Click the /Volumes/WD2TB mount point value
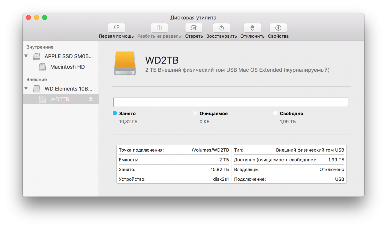387x229 pixels. (x=210, y=150)
